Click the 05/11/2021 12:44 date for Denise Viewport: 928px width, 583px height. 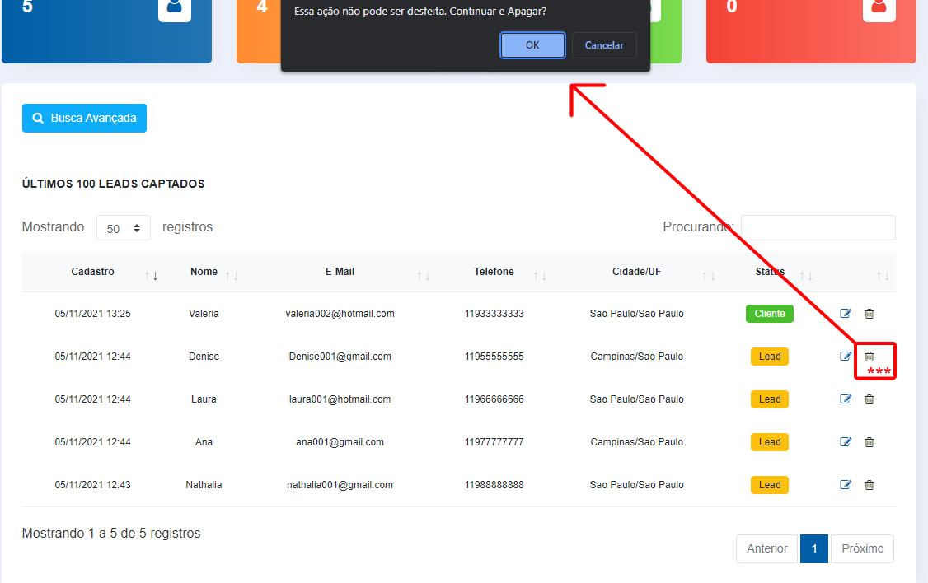93,356
